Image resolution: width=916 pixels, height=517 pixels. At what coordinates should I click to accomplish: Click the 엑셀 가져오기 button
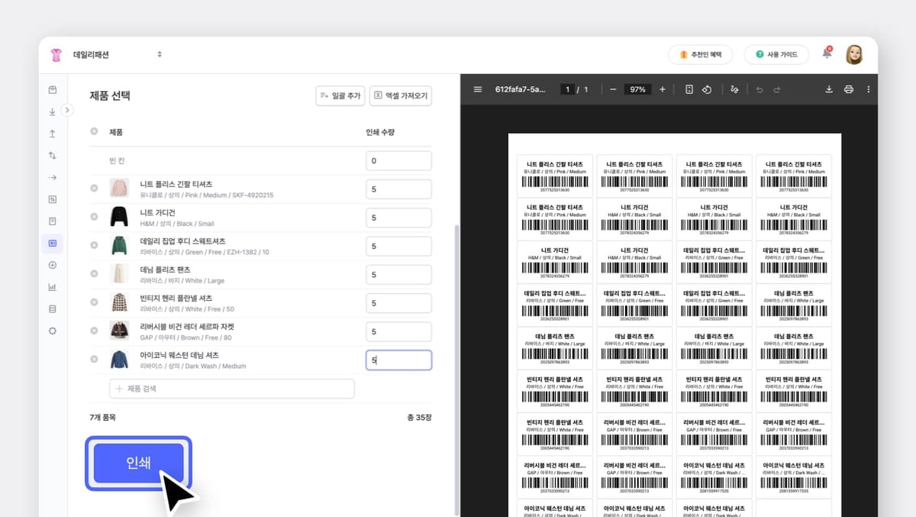[x=401, y=95]
